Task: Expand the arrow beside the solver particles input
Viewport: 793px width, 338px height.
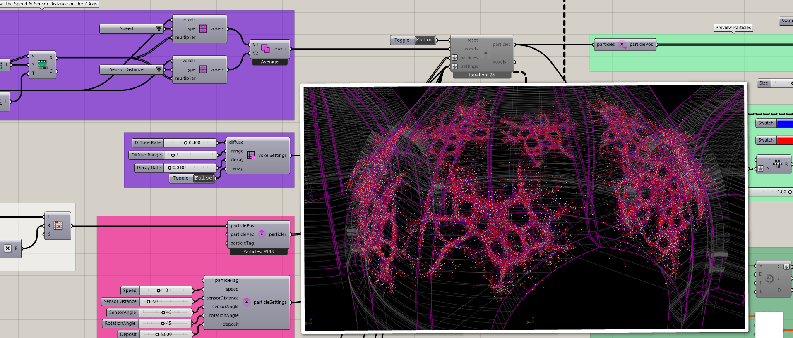Action: [x=454, y=58]
